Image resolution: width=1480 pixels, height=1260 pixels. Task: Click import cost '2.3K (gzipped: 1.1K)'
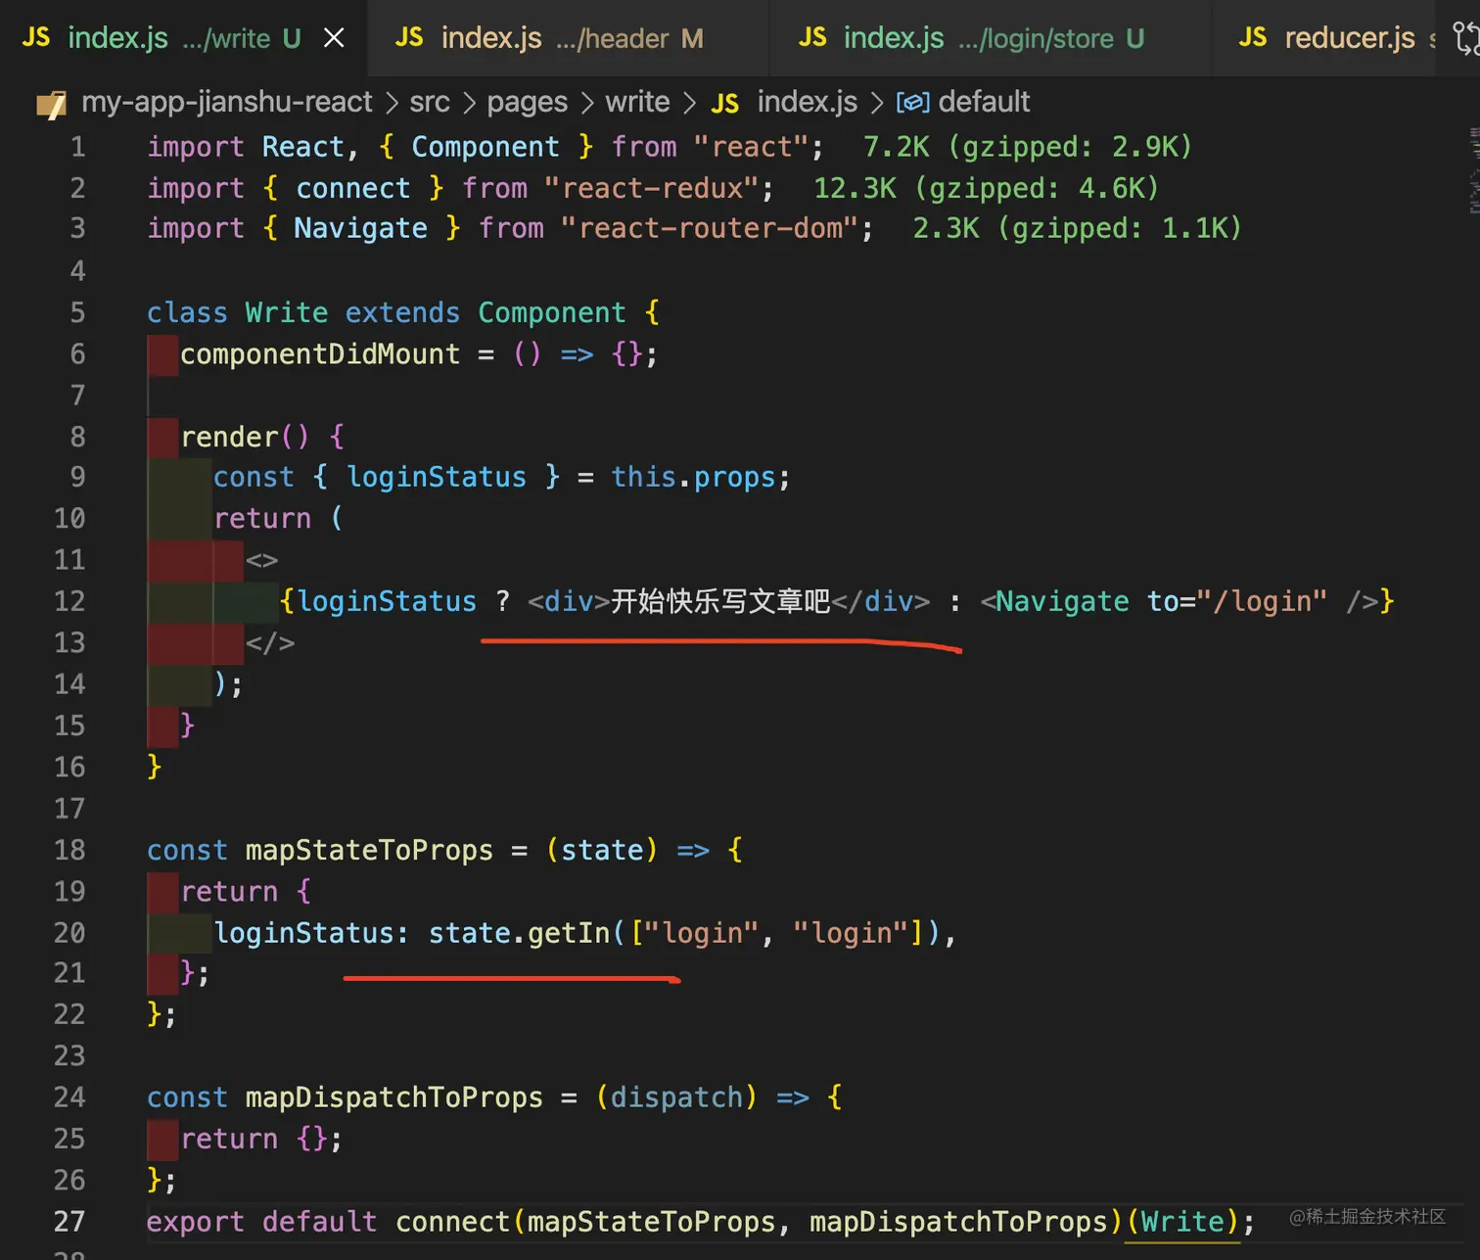point(1077,228)
